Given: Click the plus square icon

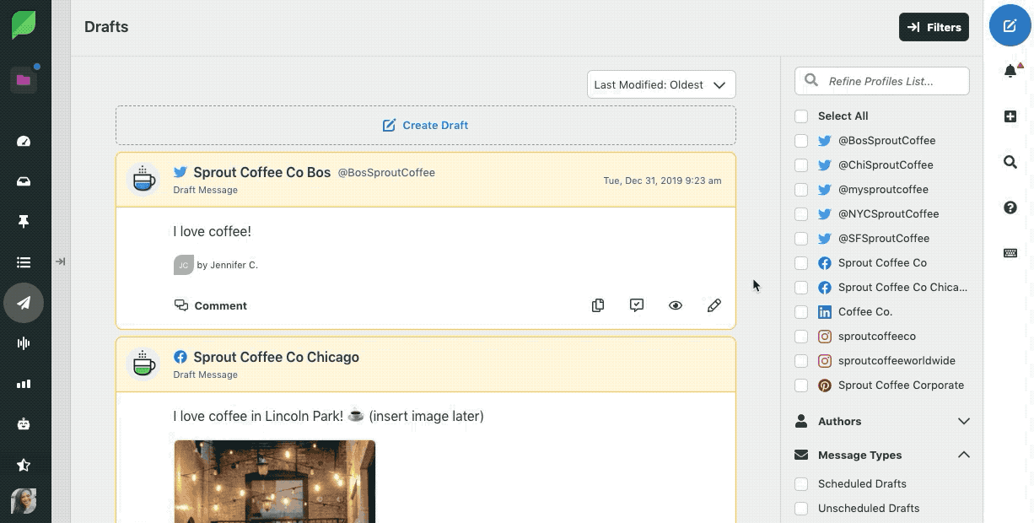Looking at the screenshot, I should (x=1010, y=116).
